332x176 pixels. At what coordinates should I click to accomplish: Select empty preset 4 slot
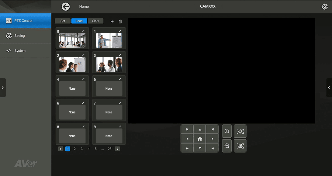[72, 88]
